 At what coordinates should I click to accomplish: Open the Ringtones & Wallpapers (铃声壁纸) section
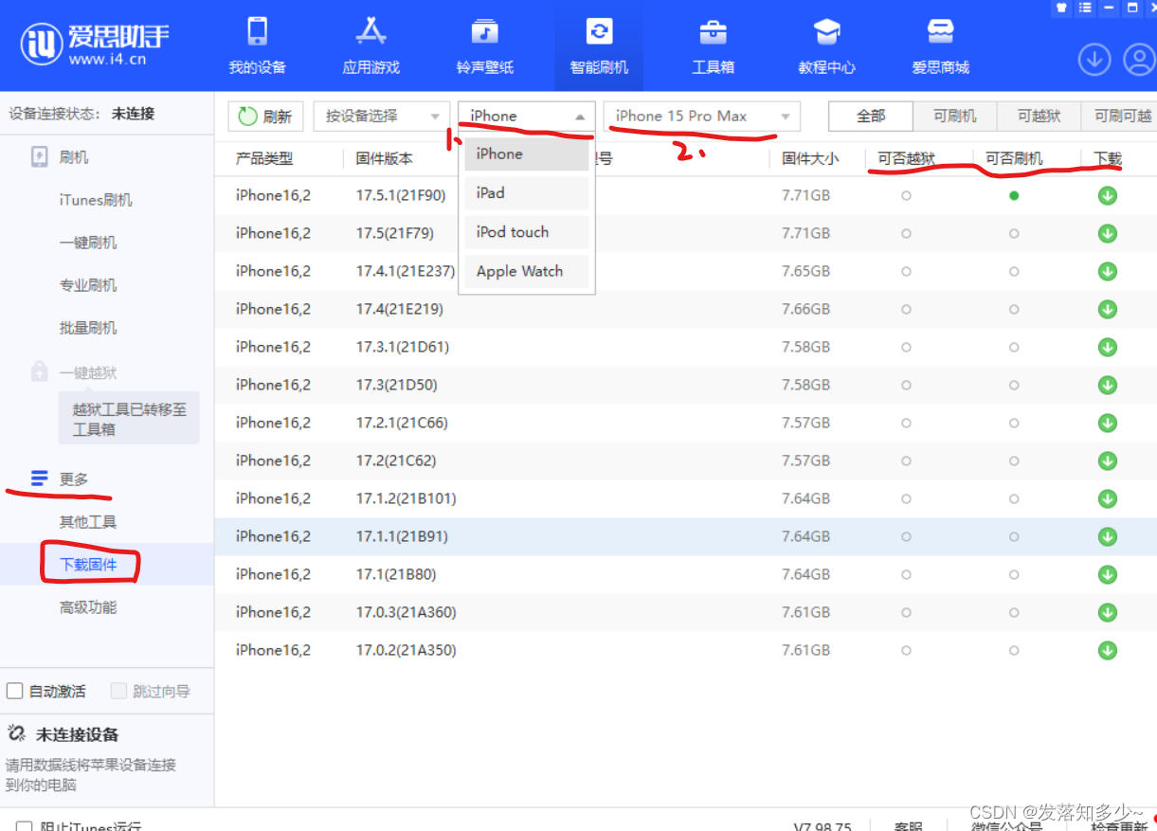pyautogui.click(x=485, y=45)
